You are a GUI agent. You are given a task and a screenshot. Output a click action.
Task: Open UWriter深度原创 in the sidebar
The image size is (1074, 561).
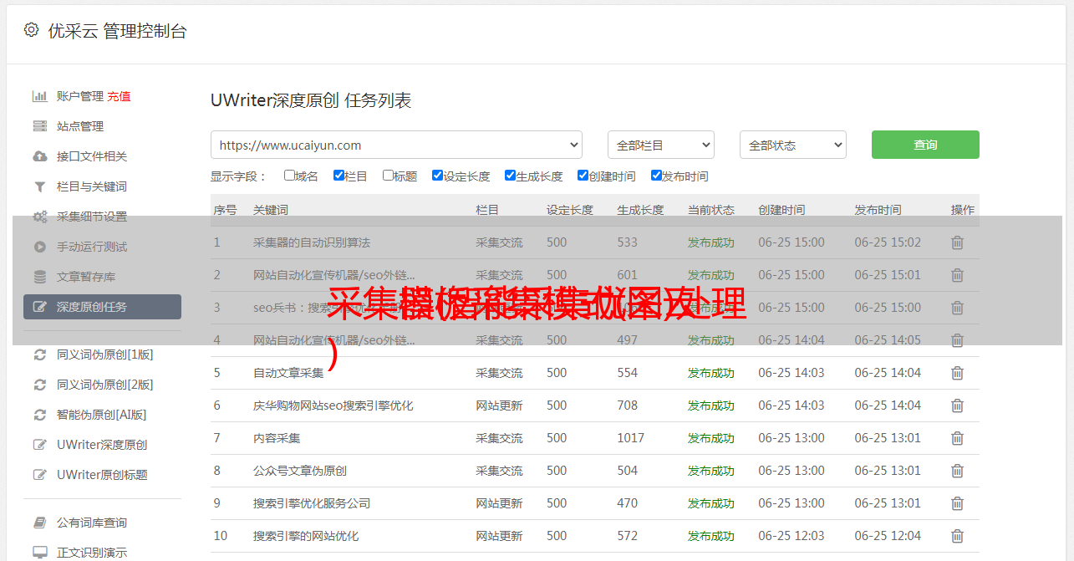[x=102, y=445]
